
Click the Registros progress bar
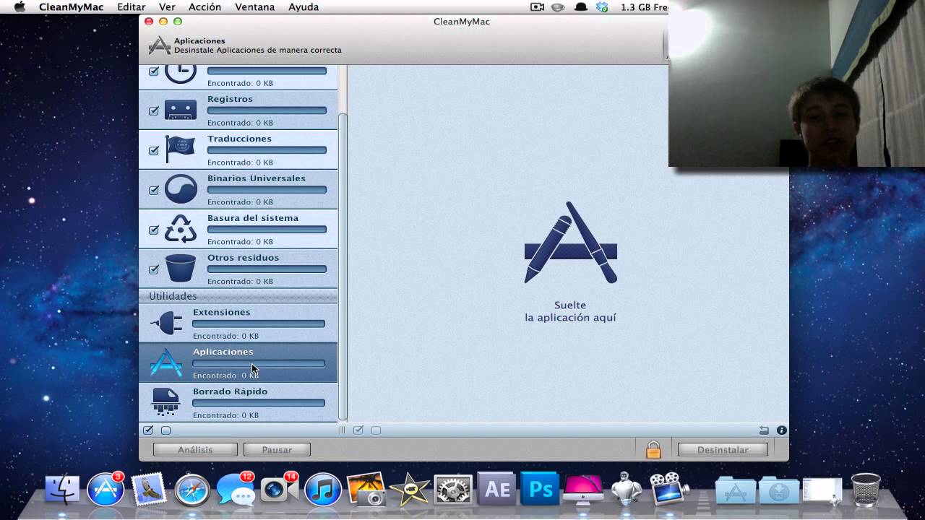pos(267,110)
